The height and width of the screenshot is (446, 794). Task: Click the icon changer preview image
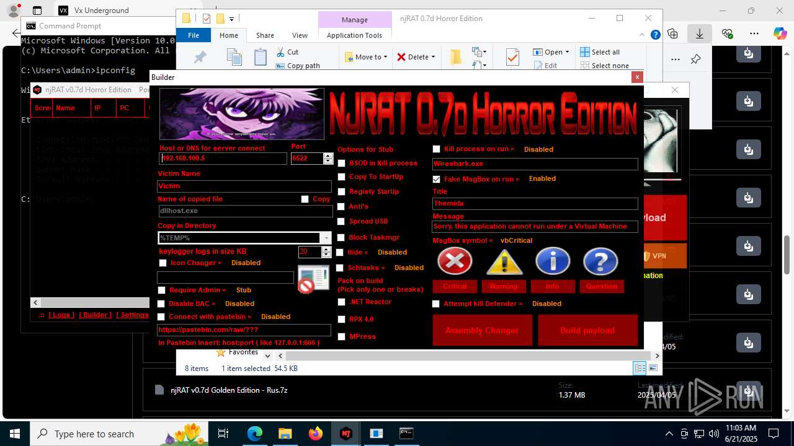(313, 279)
